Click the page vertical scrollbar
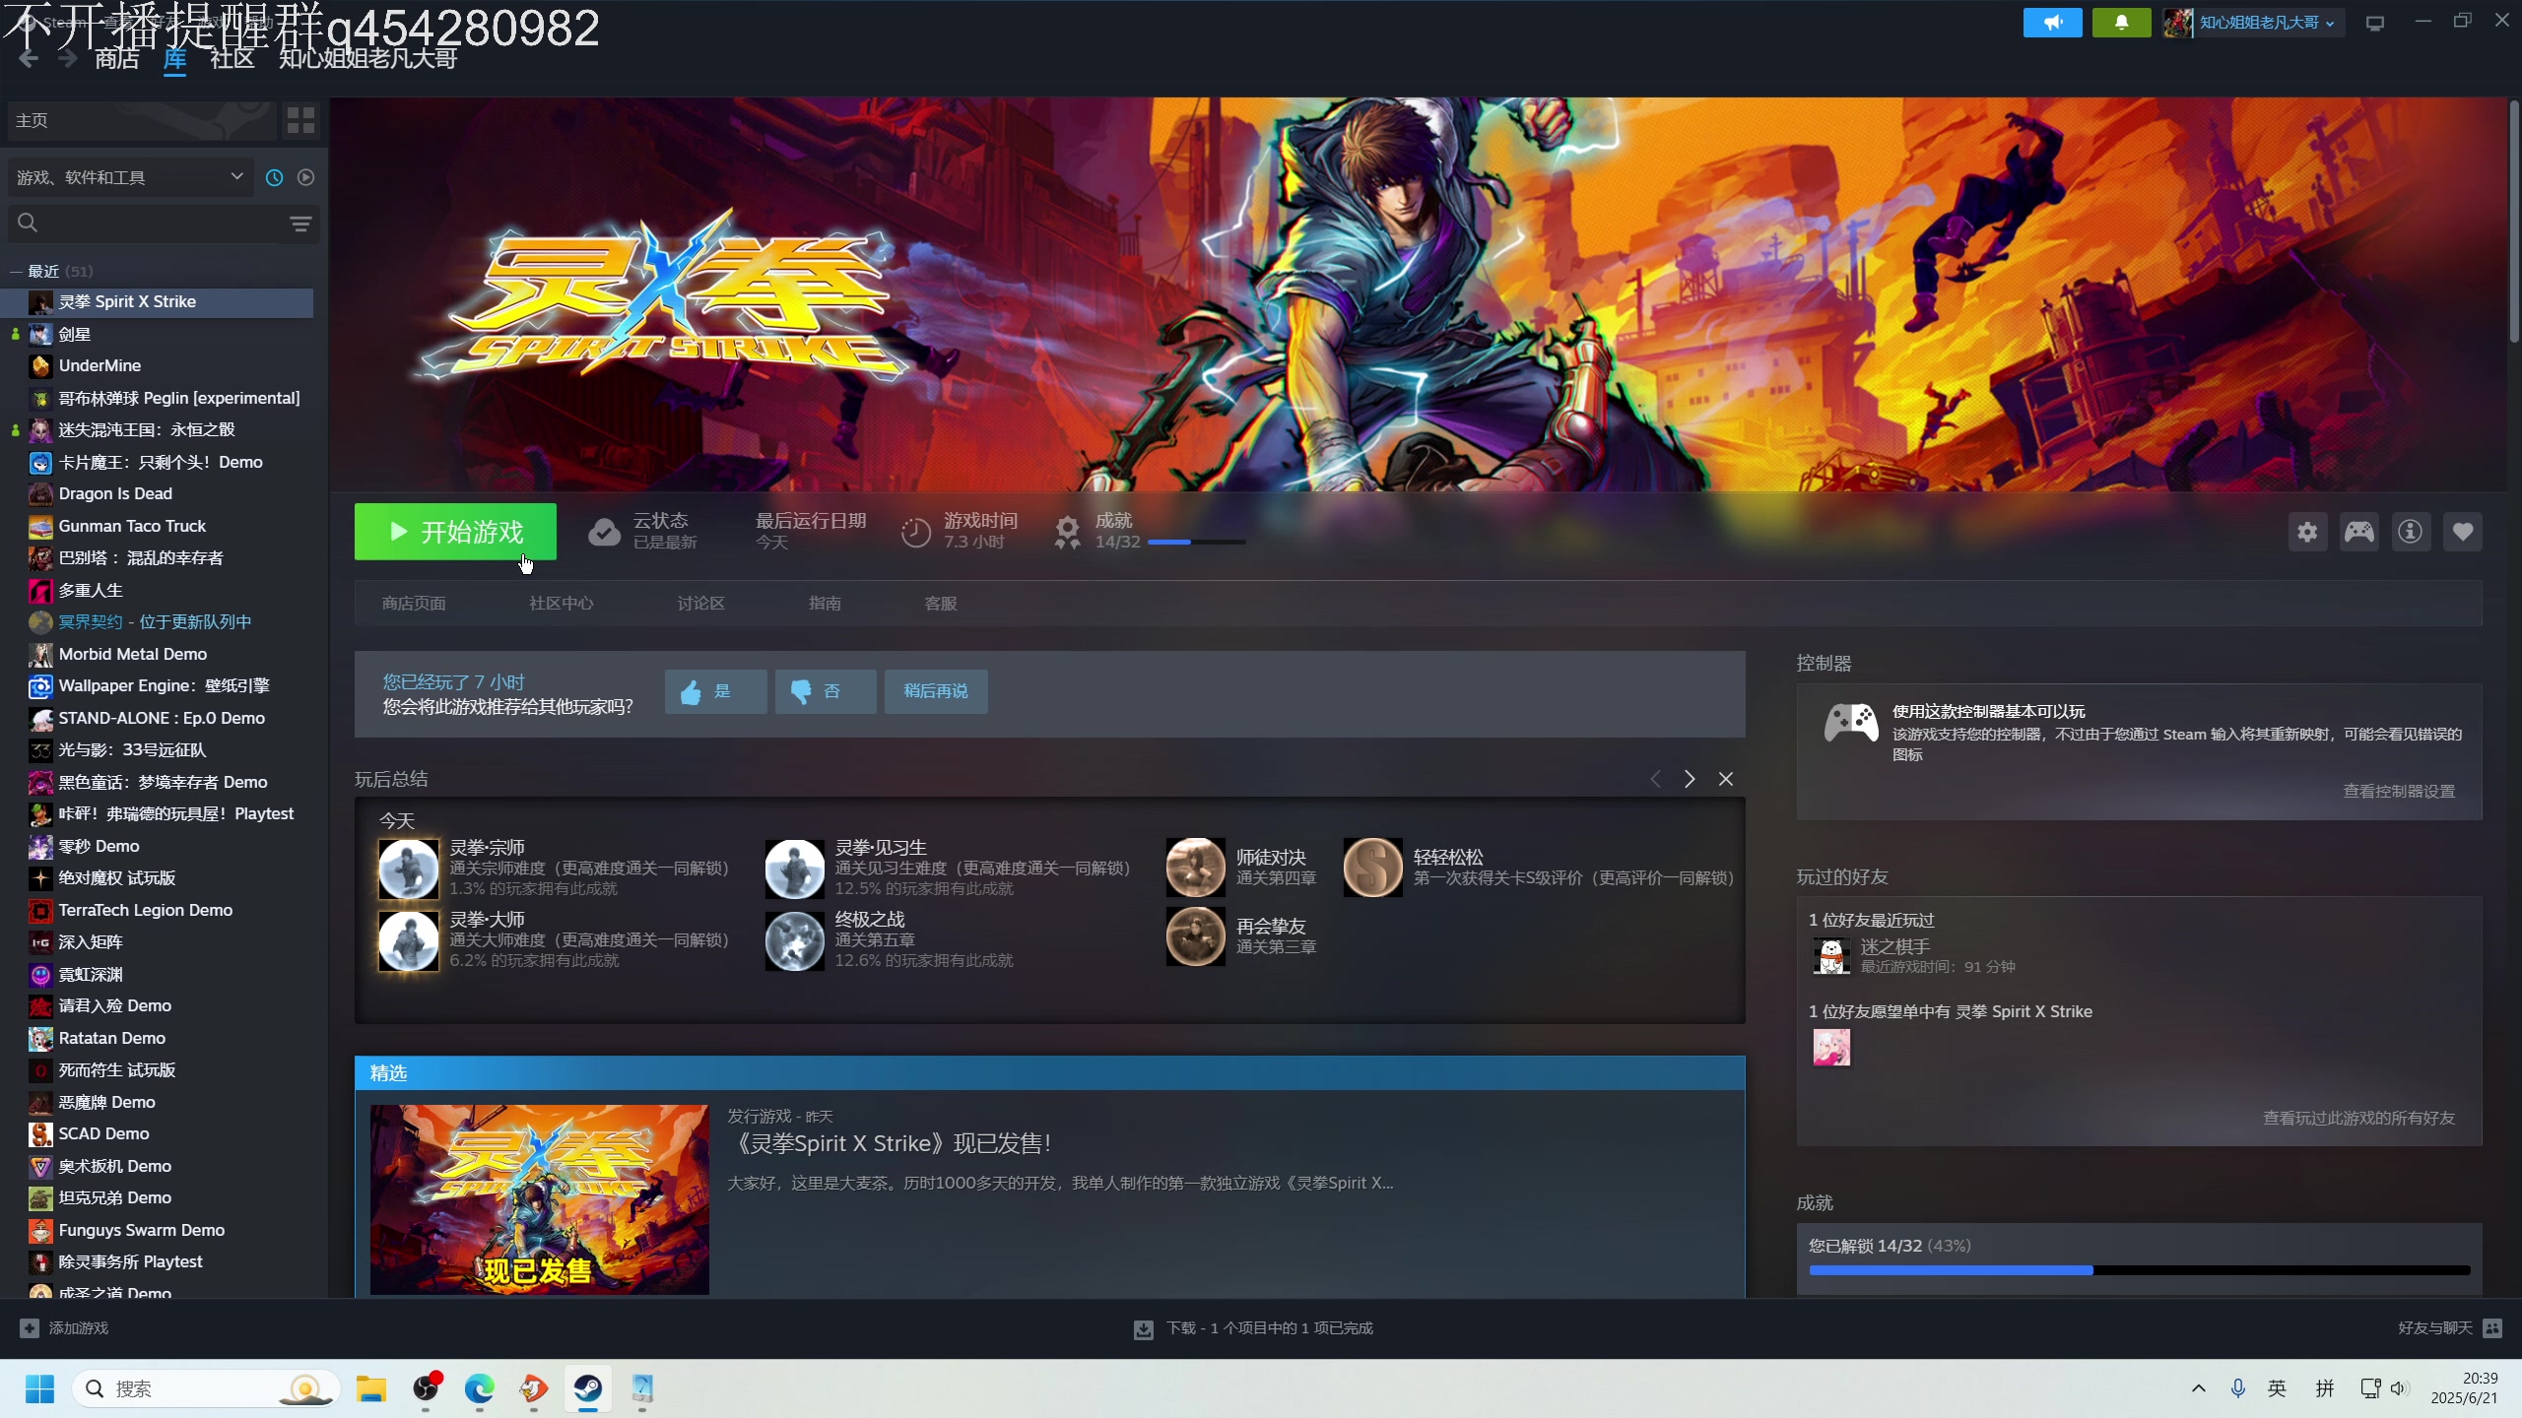 pos(2513,222)
